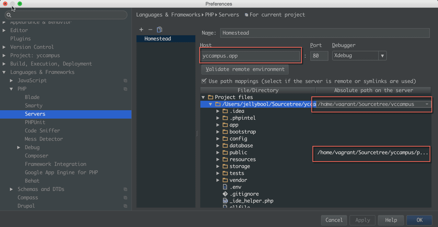Uncheck Use path mappings
Screen dimensions: 438x227
(x=204, y=81)
